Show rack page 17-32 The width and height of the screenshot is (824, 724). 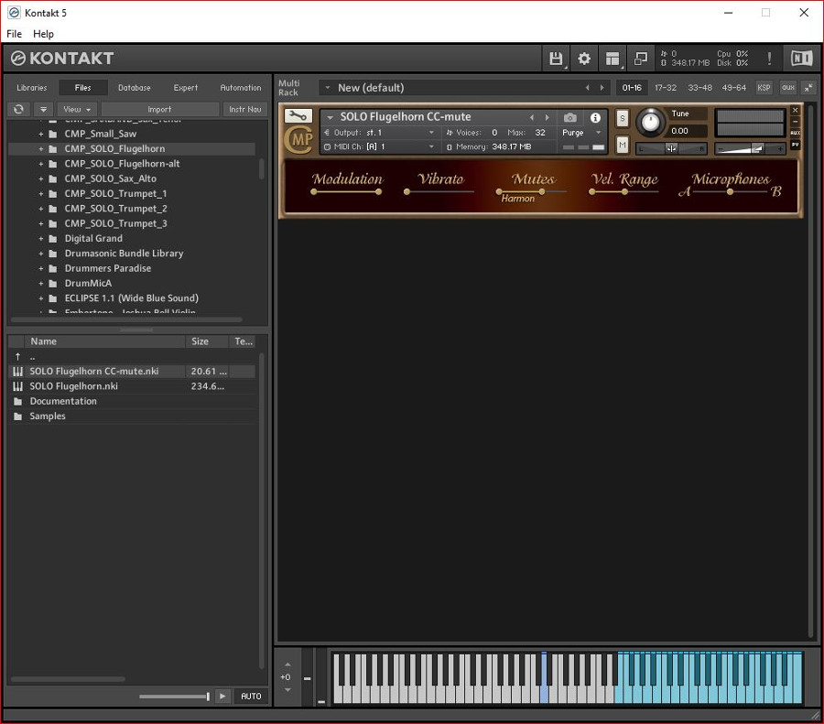pos(666,88)
